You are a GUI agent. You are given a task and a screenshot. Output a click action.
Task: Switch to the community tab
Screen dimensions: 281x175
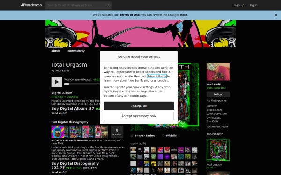tap(76, 51)
